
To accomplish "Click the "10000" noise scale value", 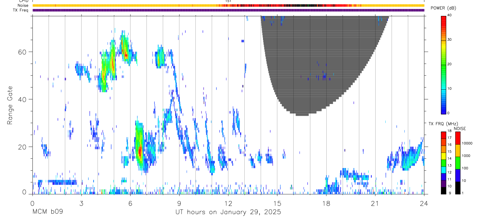I will (x=467, y=144).
